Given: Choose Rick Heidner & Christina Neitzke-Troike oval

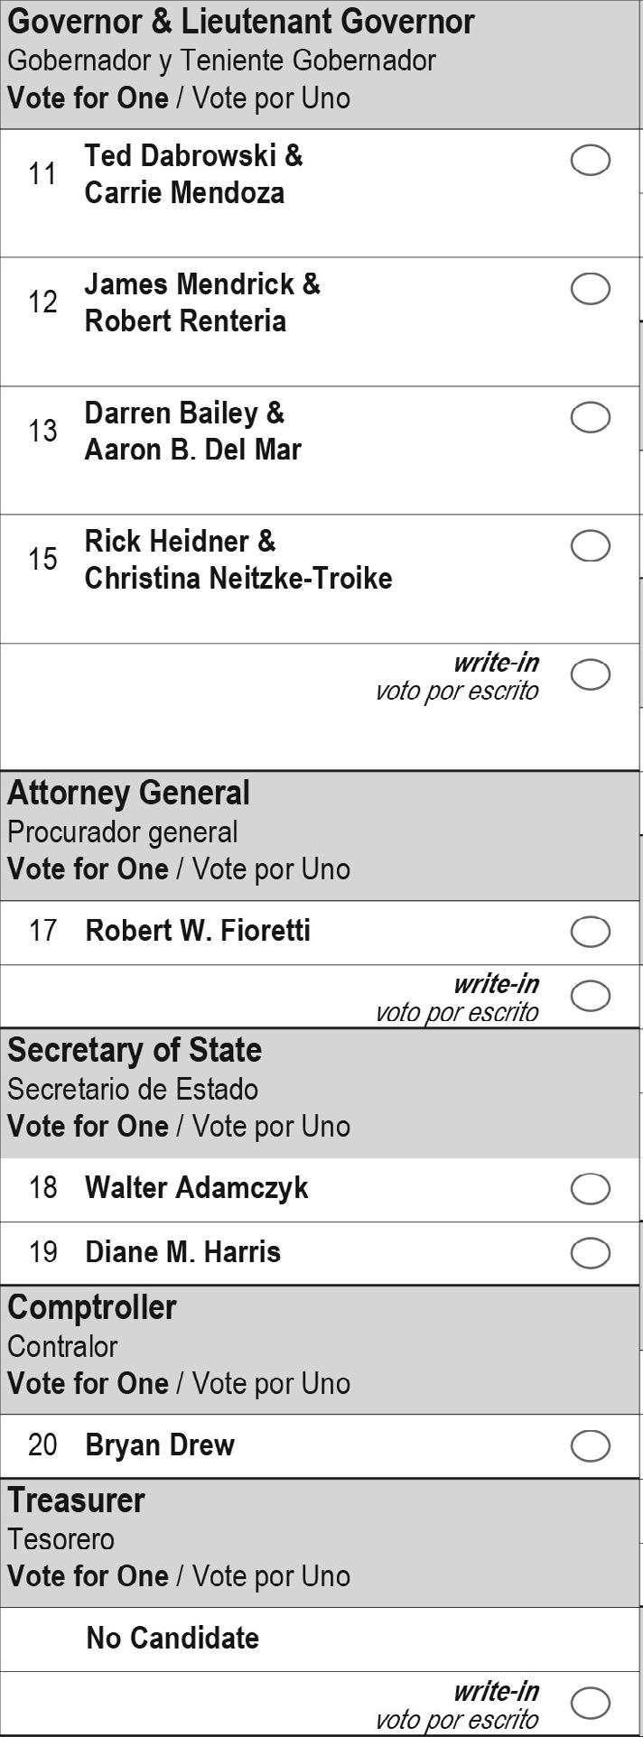Looking at the screenshot, I should 591,545.
